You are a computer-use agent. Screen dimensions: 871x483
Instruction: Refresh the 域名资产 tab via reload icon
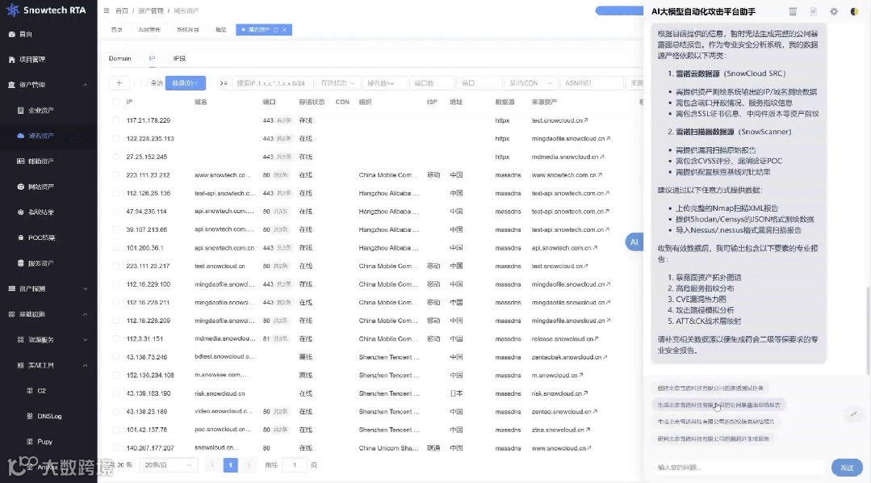pos(275,29)
